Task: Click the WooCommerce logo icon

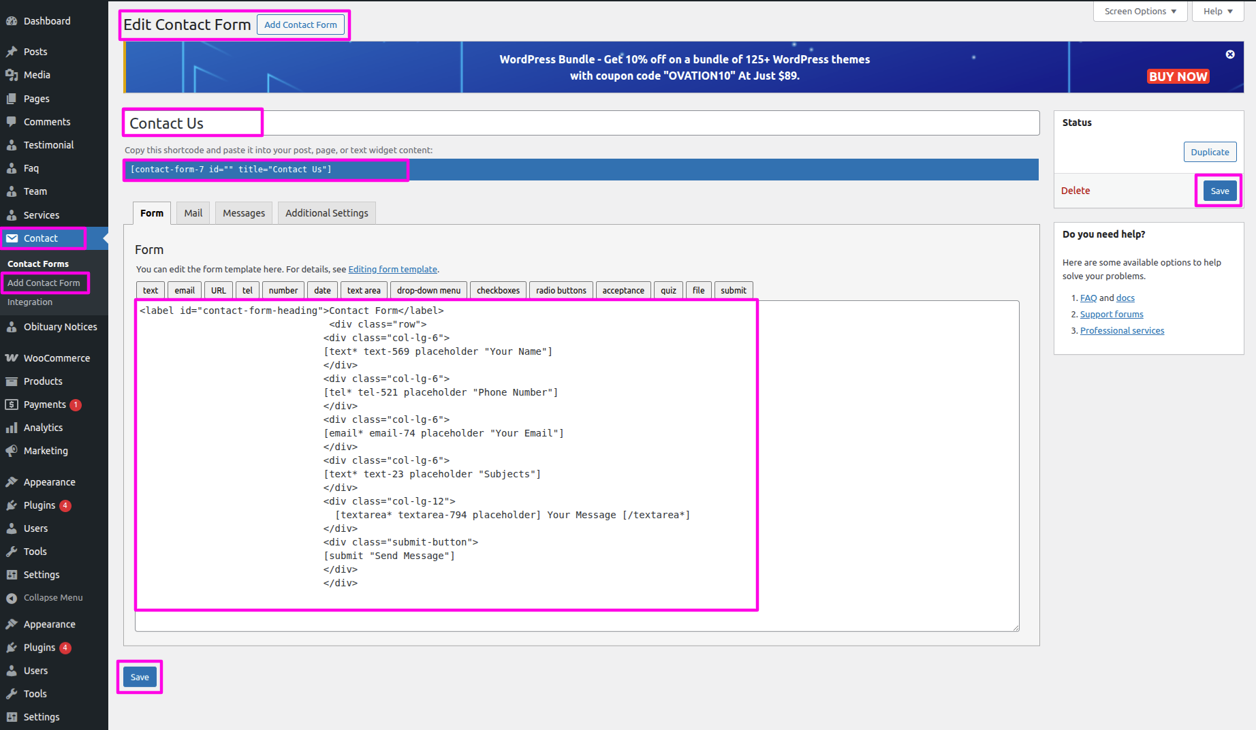Action: click(12, 358)
